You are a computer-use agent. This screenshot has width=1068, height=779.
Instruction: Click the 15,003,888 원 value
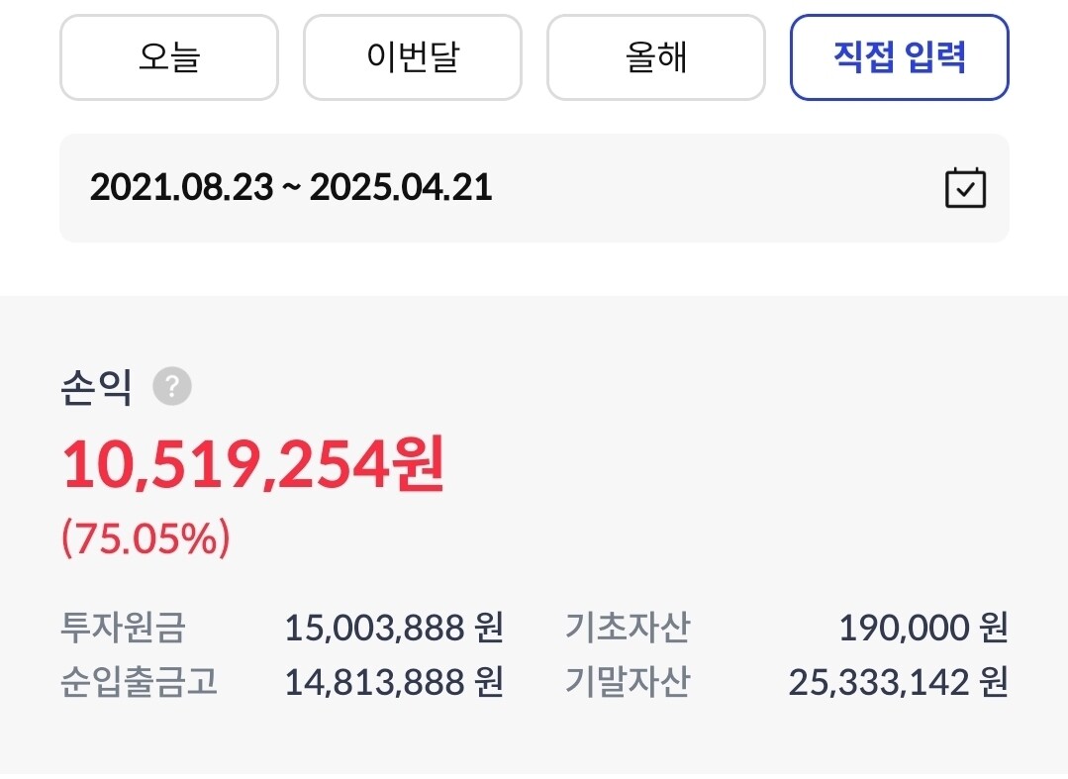point(394,627)
